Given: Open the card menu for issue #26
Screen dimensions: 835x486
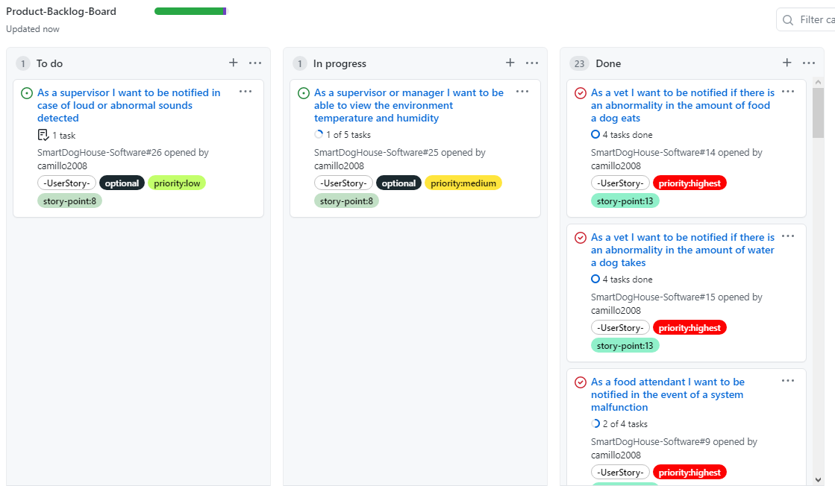Looking at the screenshot, I should [x=246, y=91].
